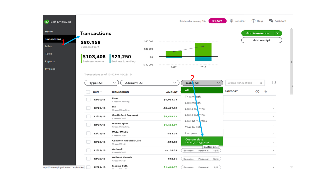Open the Account: All dropdown
The height and width of the screenshot is (189, 336).
coord(150,83)
